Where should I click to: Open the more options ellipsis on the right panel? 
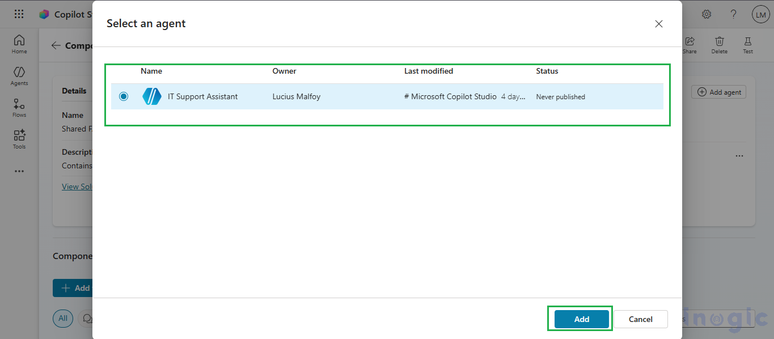coord(739,155)
